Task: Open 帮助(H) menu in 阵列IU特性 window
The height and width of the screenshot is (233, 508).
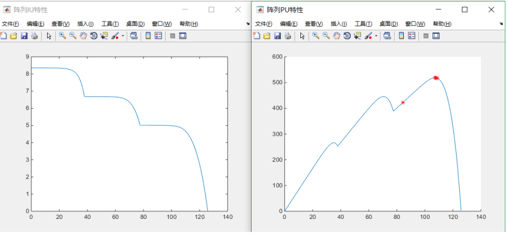Action: tap(189, 24)
